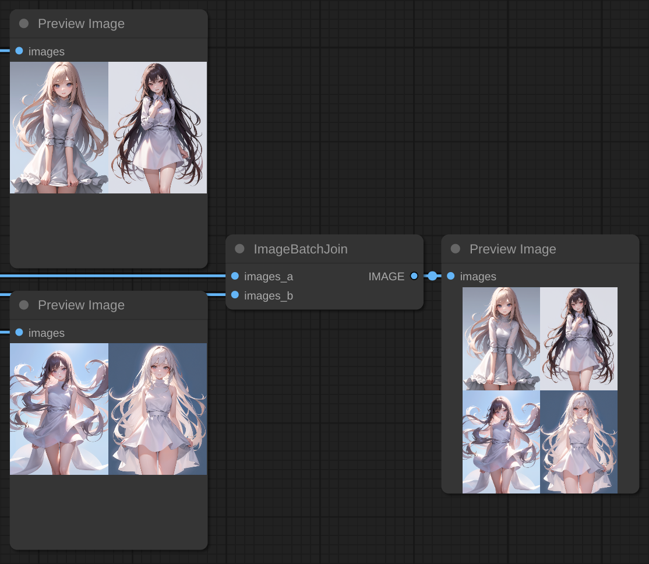Toggle collapse dot on the bottom-left Preview Image node

[24, 305]
